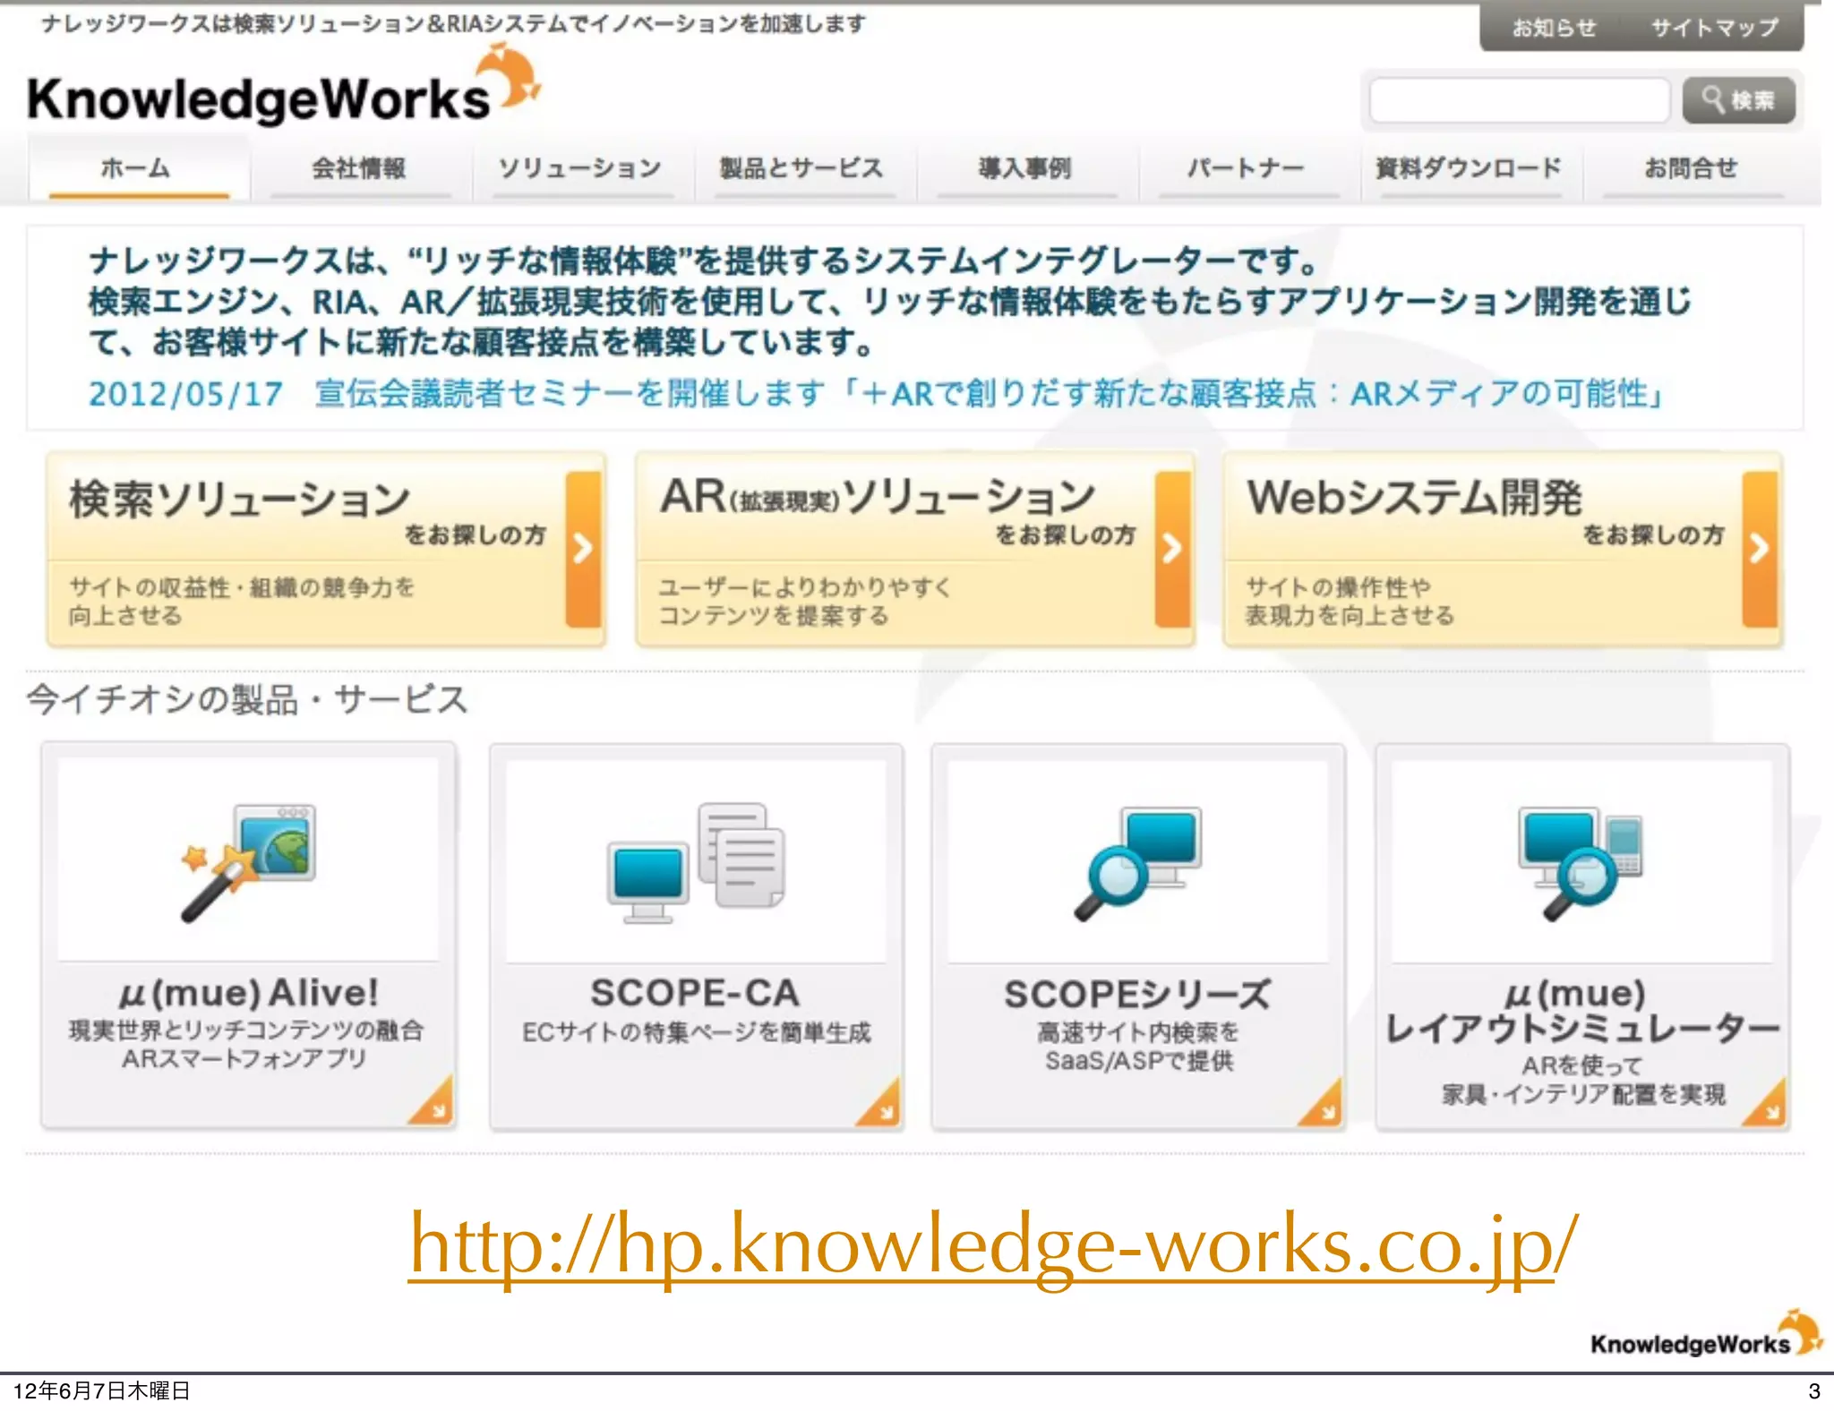The image size is (1834, 1411).
Task: Click the 12年6月7日木曜日 date footer
Action: tap(101, 1390)
